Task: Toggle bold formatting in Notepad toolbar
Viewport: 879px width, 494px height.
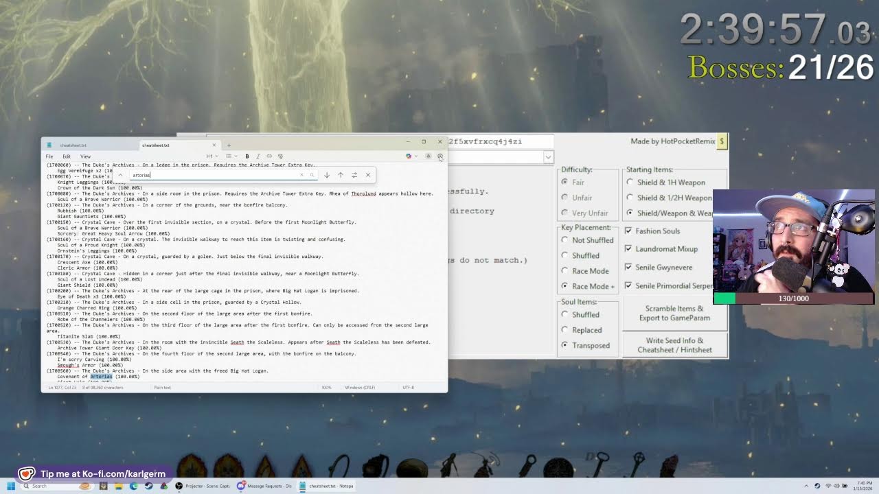Action: click(247, 156)
